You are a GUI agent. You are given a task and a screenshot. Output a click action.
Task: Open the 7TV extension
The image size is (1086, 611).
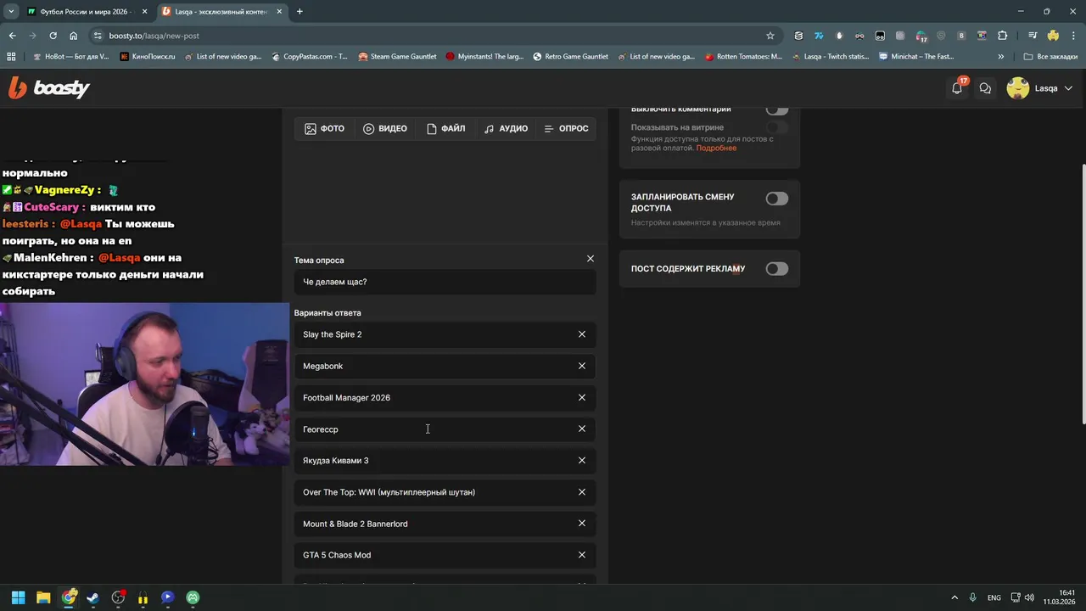coord(819,36)
